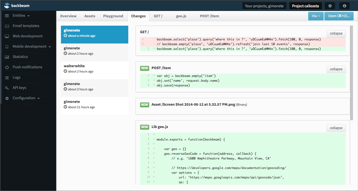Select gimenete change from 21 hours ago

[94, 106]
